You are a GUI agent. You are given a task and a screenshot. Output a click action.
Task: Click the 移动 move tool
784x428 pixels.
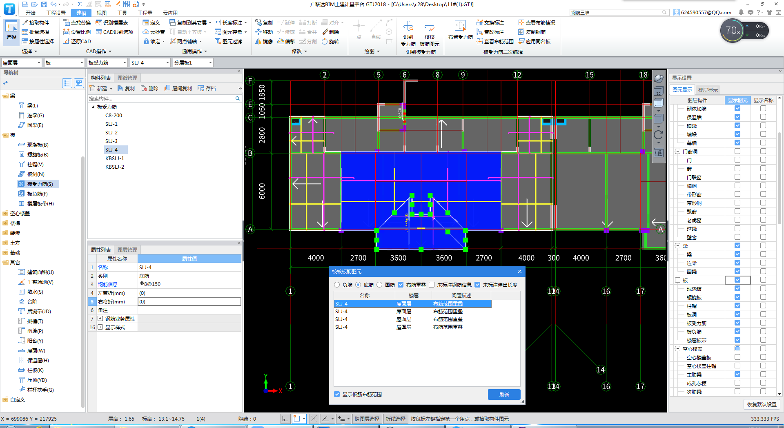(264, 32)
